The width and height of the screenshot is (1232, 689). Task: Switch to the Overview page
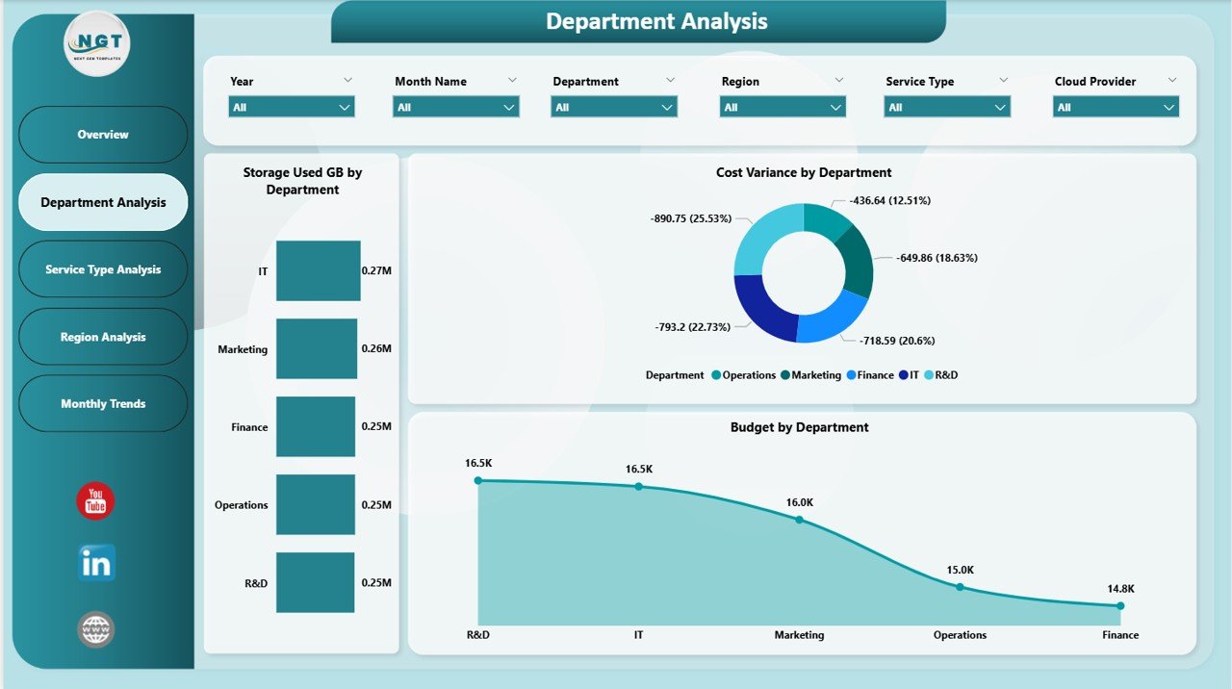point(102,135)
